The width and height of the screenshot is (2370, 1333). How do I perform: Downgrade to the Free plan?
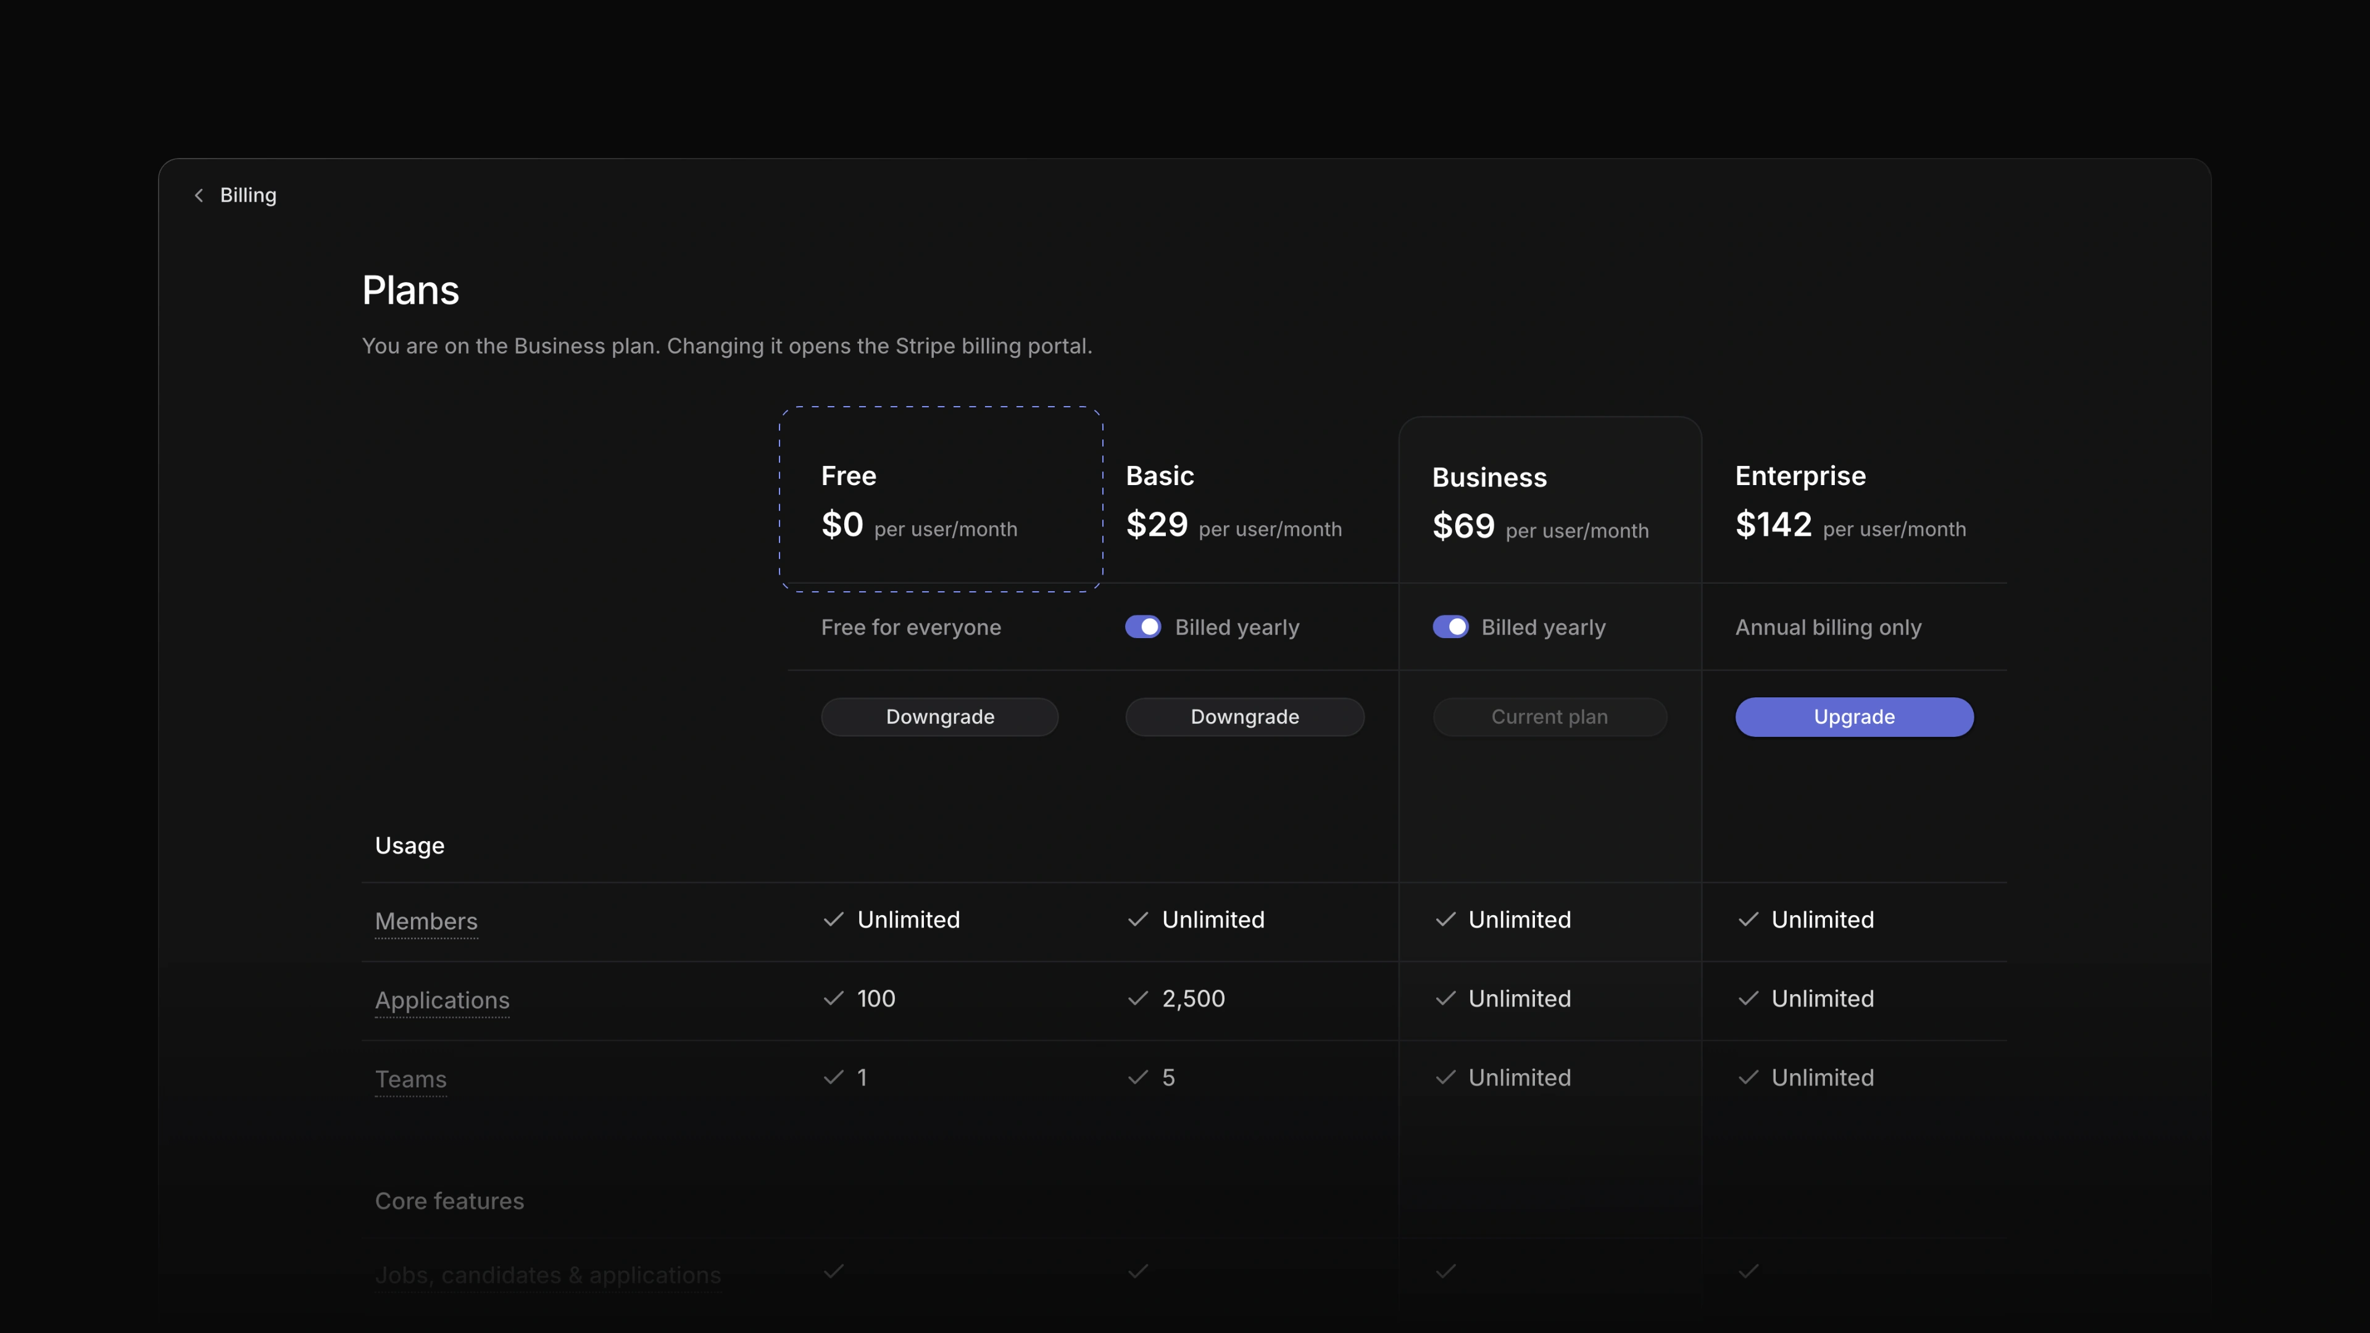click(x=939, y=716)
